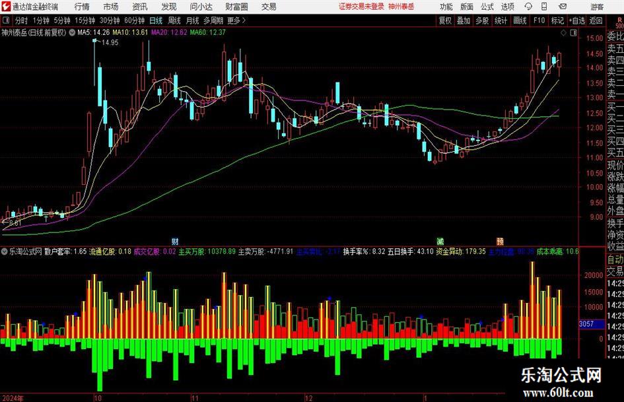Click the 叠加 overlay toolbar button
The height and width of the screenshot is (402, 624).
pos(464,20)
